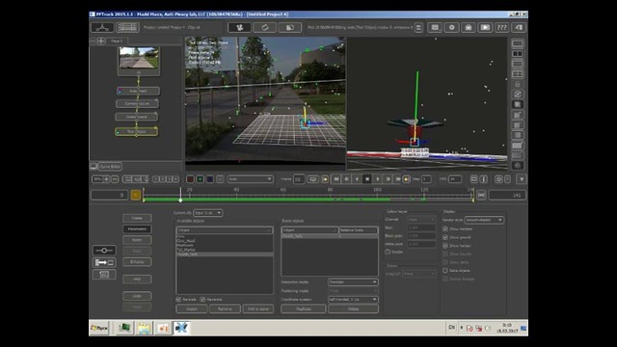Click the viewport lock icon
Screen dimensions: 617x347
[x=518, y=84]
